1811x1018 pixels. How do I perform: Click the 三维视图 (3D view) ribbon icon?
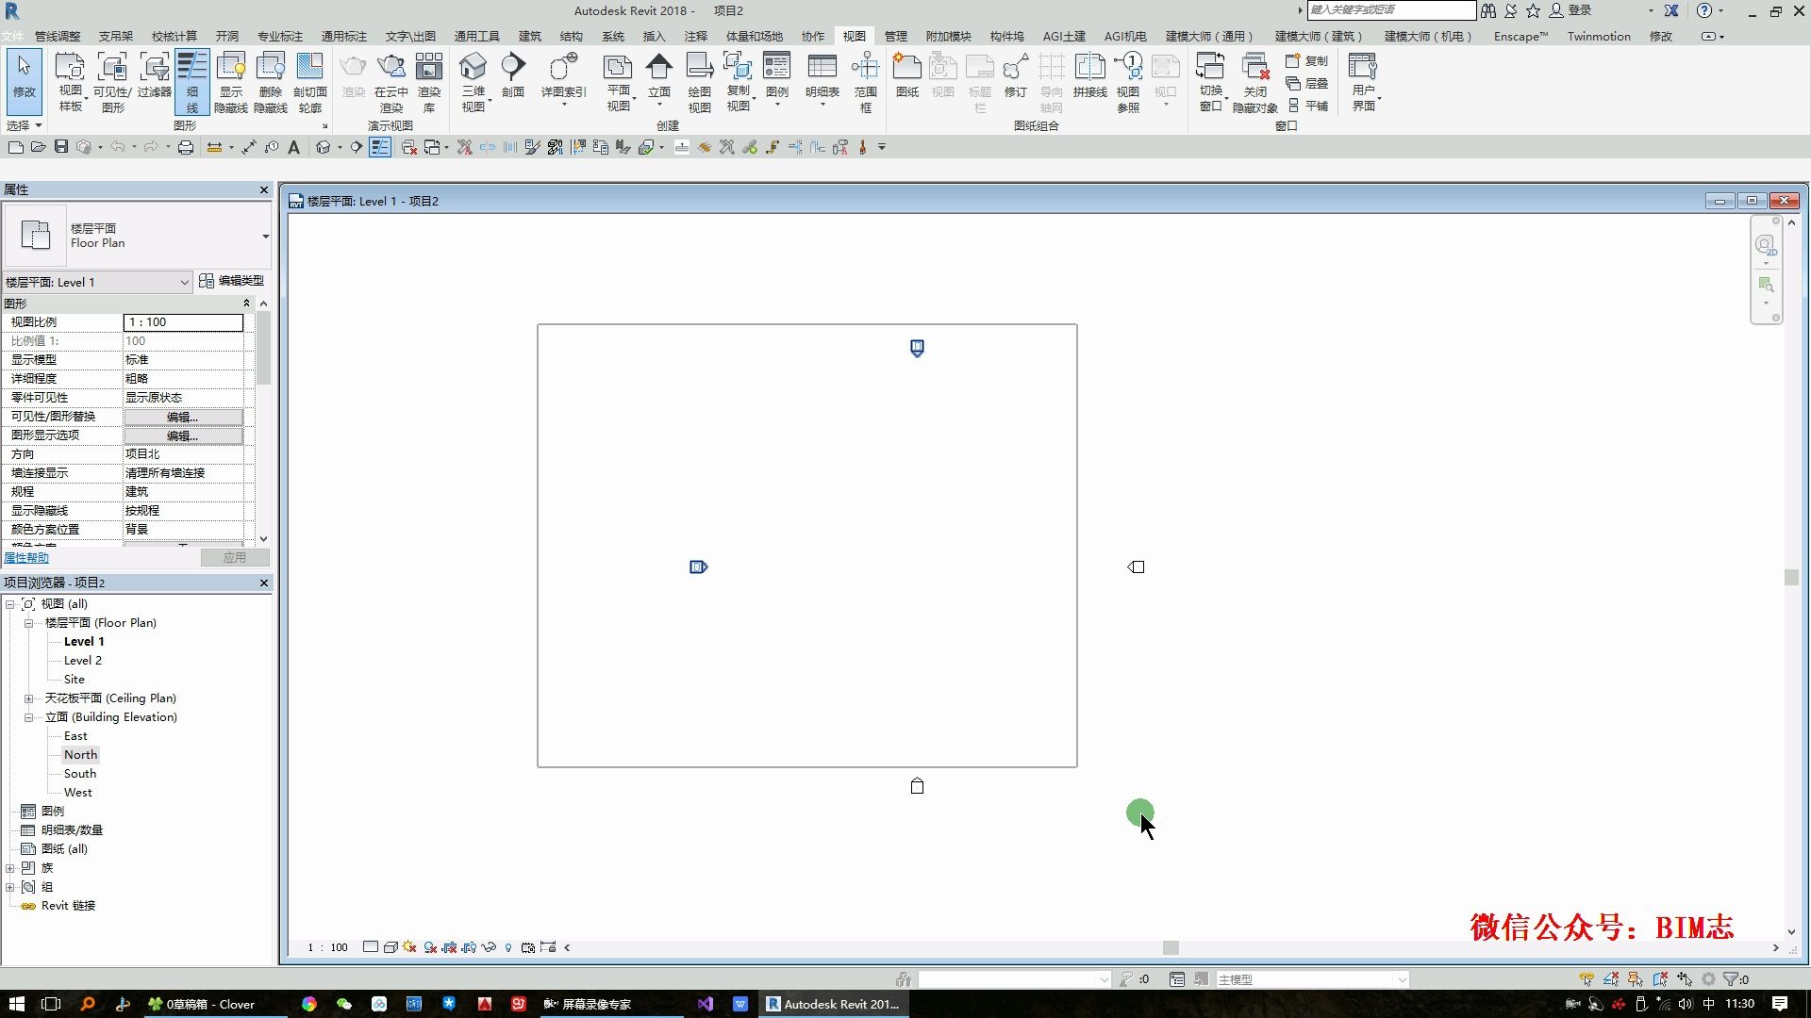coord(473,68)
